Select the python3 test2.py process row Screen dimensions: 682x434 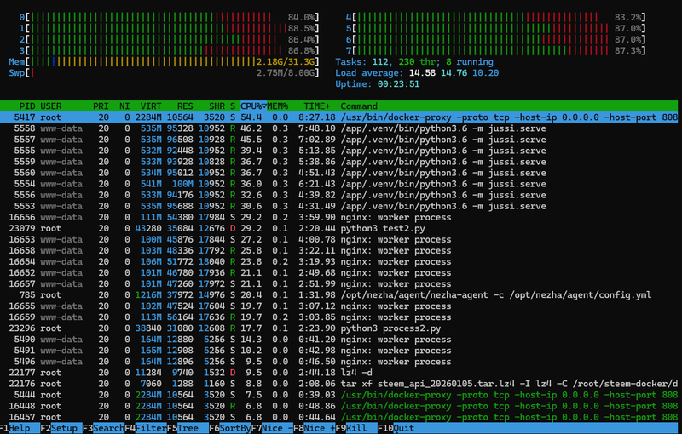tap(341, 228)
